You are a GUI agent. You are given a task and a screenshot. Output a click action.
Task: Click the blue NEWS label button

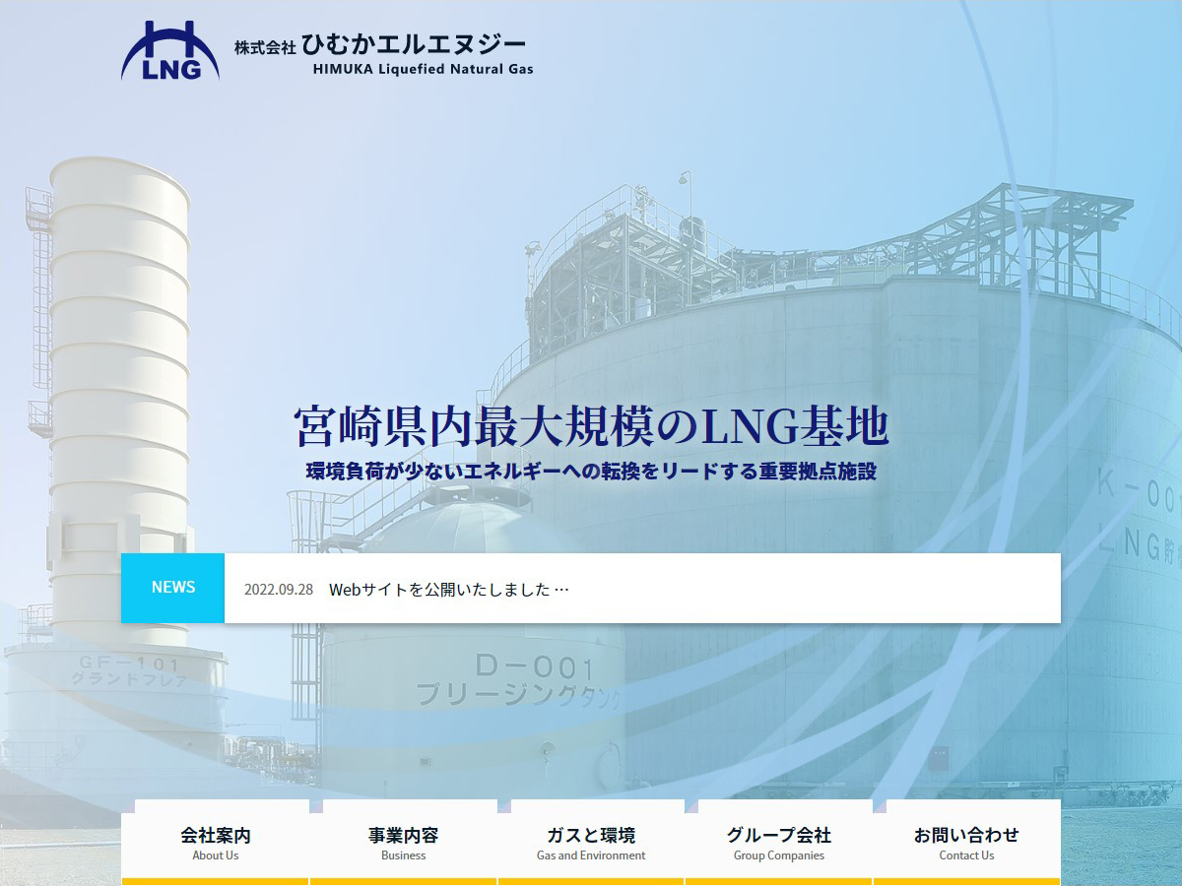coord(173,588)
